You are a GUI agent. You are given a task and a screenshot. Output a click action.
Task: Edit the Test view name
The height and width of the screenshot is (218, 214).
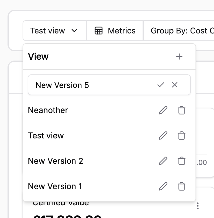[163, 136]
